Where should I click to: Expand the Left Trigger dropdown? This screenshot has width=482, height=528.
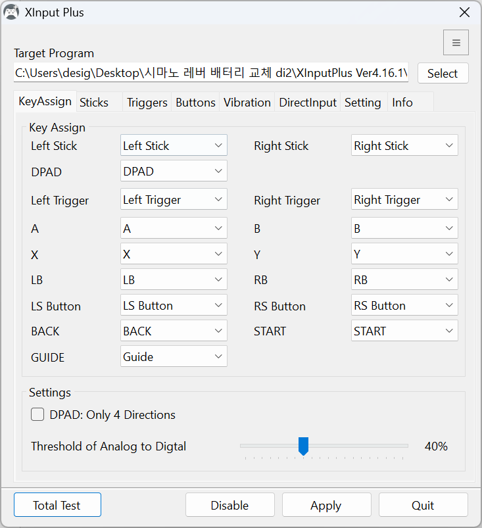(174, 199)
